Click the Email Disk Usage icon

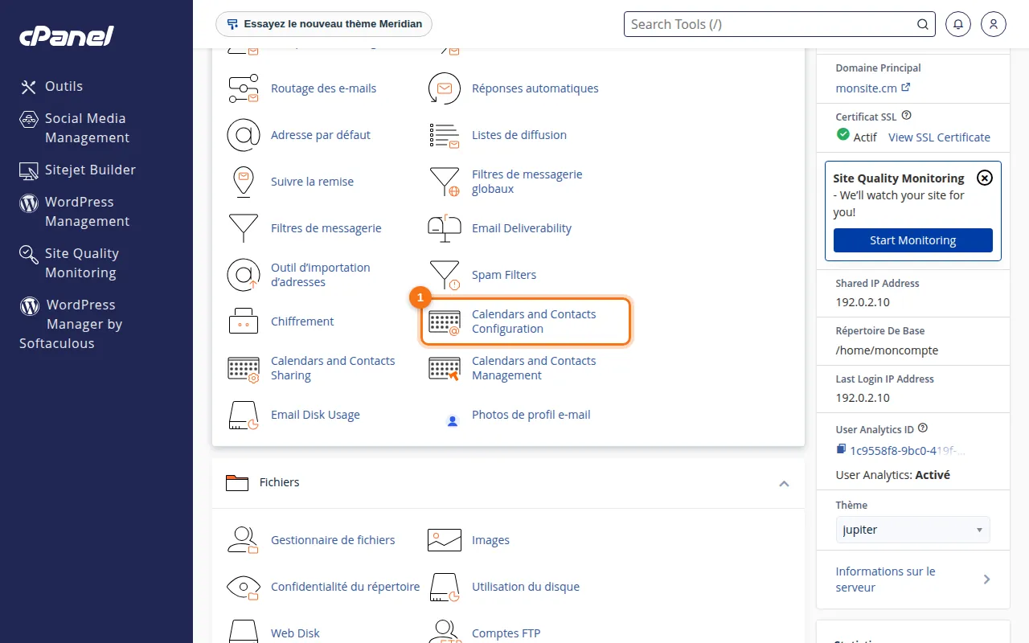click(x=244, y=415)
